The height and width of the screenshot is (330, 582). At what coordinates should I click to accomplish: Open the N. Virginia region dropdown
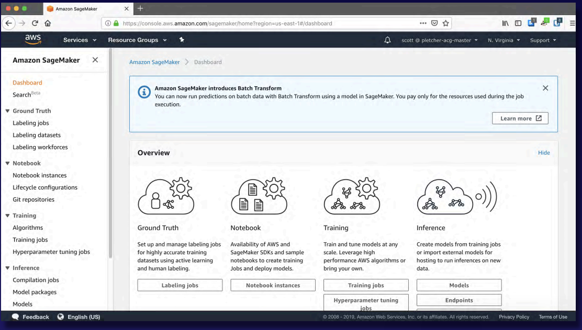(x=503, y=40)
